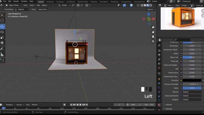The width and height of the screenshot is (204, 115).
Task: Open the Options dropdown
Action: [x=151, y=10]
